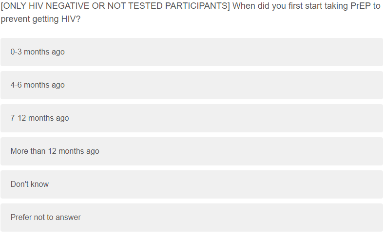Mark the PrEP start time as unknown

click(x=192, y=184)
